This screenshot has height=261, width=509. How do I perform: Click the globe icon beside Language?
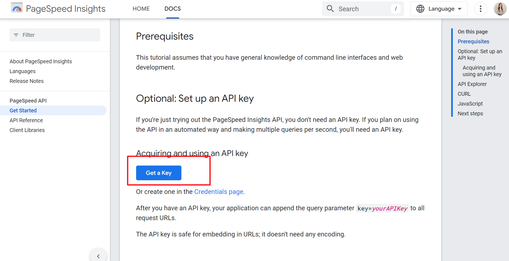[x=420, y=8]
